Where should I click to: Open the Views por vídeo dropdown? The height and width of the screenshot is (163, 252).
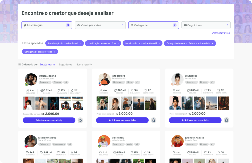tap(100, 25)
